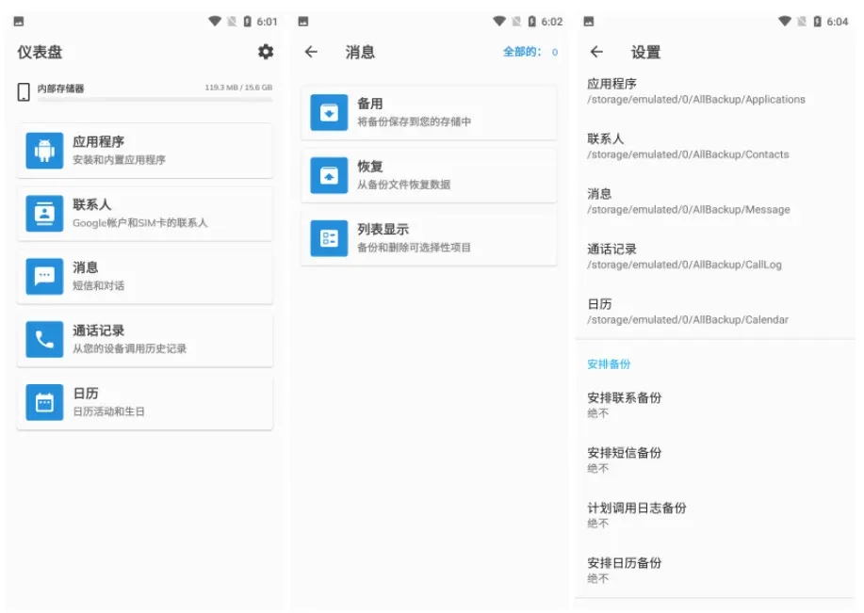Tap the 全部的 total count link
864x613 pixels.
click(530, 53)
